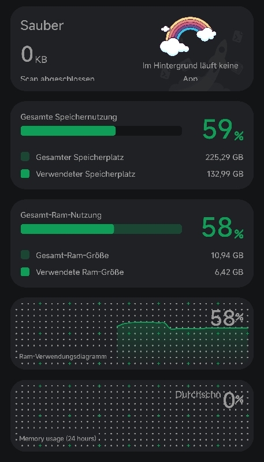This screenshot has width=264, height=462.
Task: Tap the Gesamte Speichernutzung progress bar
Action: click(x=101, y=131)
